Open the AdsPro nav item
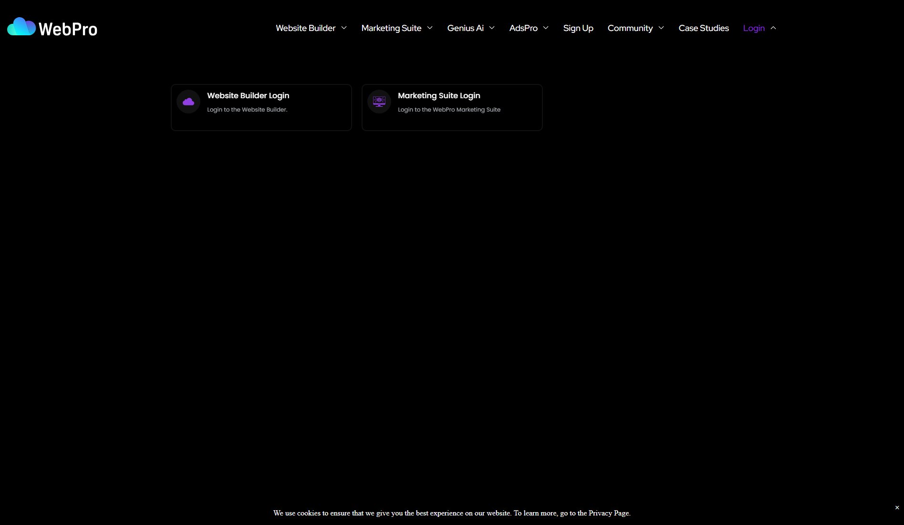Screen dimensions: 904x525 click(523, 28)
